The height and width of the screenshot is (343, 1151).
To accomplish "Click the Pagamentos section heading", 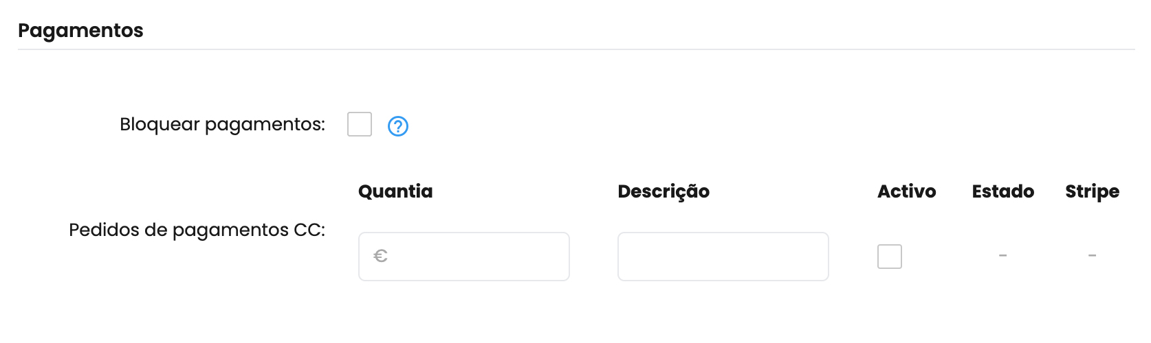I will (80, 30).
